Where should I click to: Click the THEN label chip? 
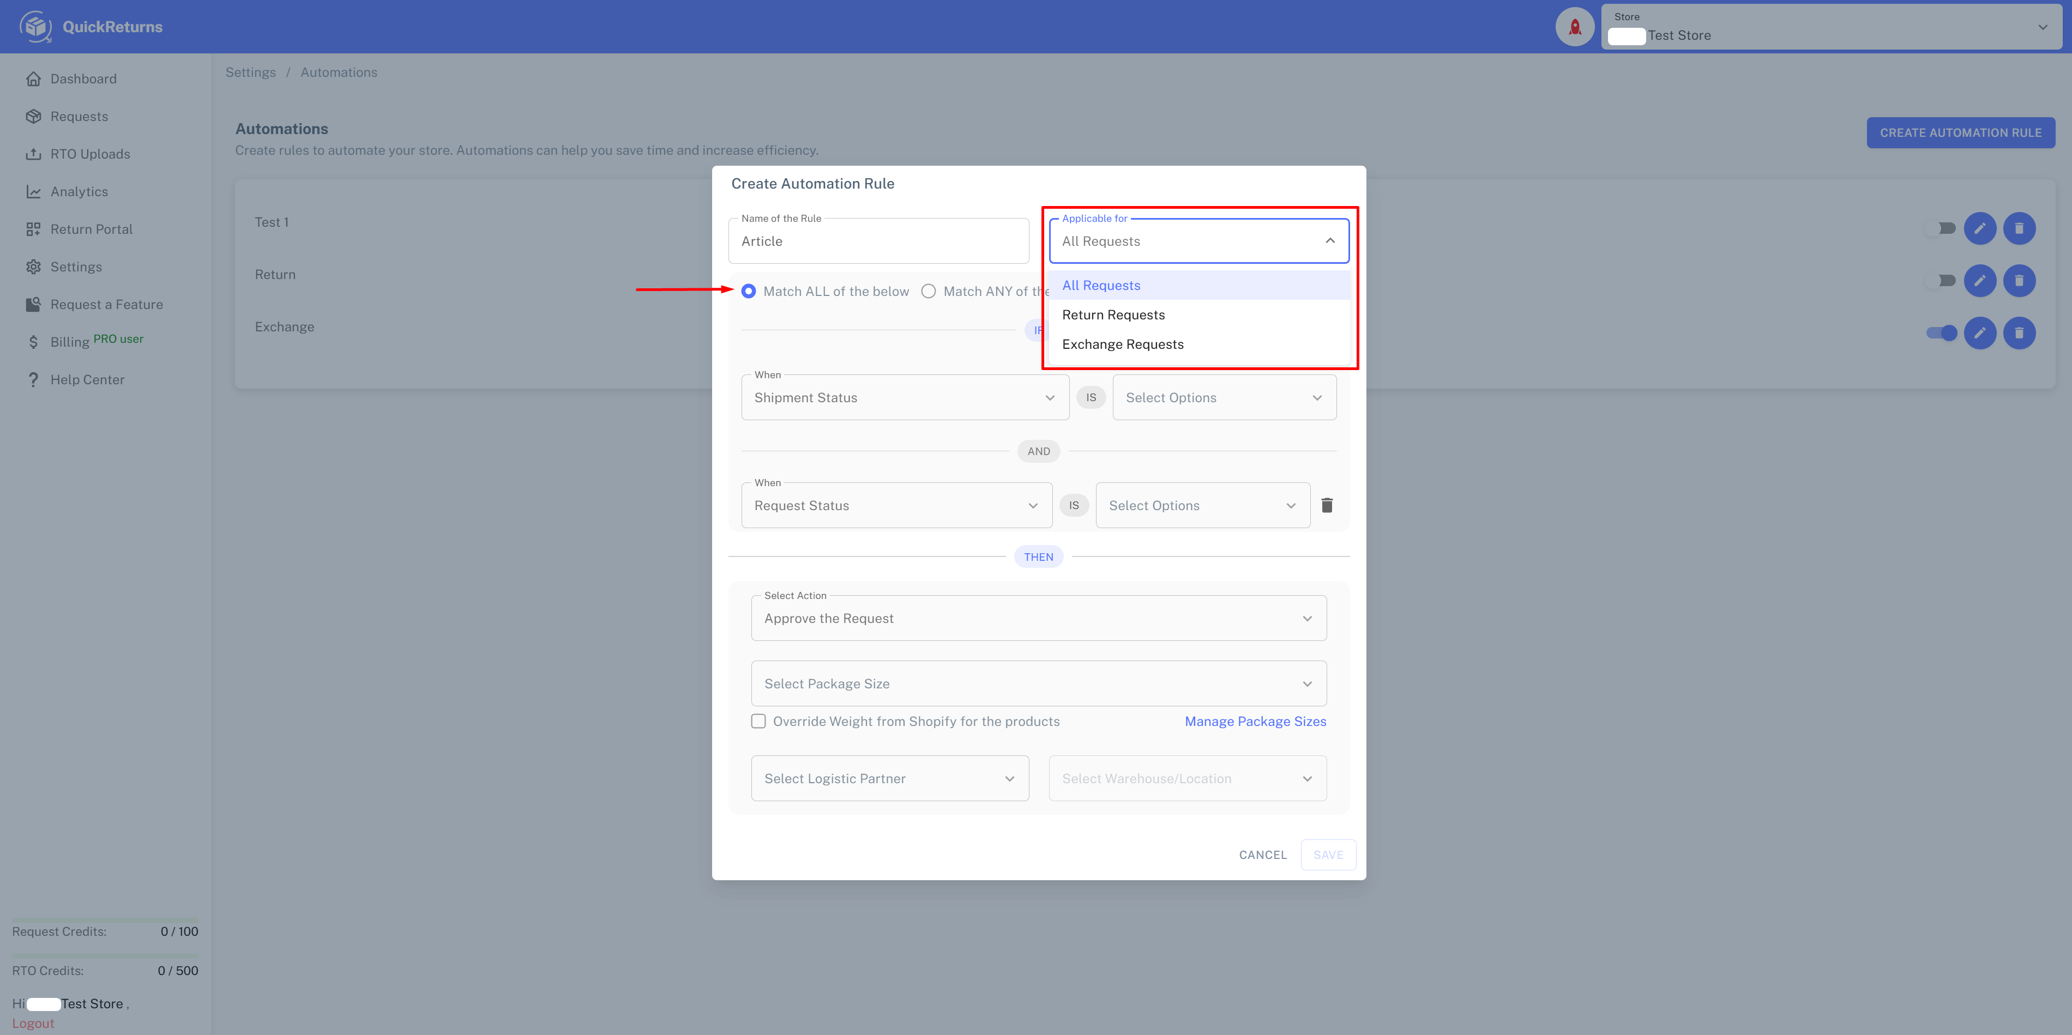click(x=1038, y=556)
